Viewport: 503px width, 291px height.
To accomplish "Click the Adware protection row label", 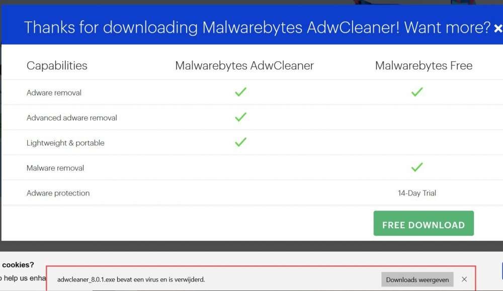I will tap(58, 193).
